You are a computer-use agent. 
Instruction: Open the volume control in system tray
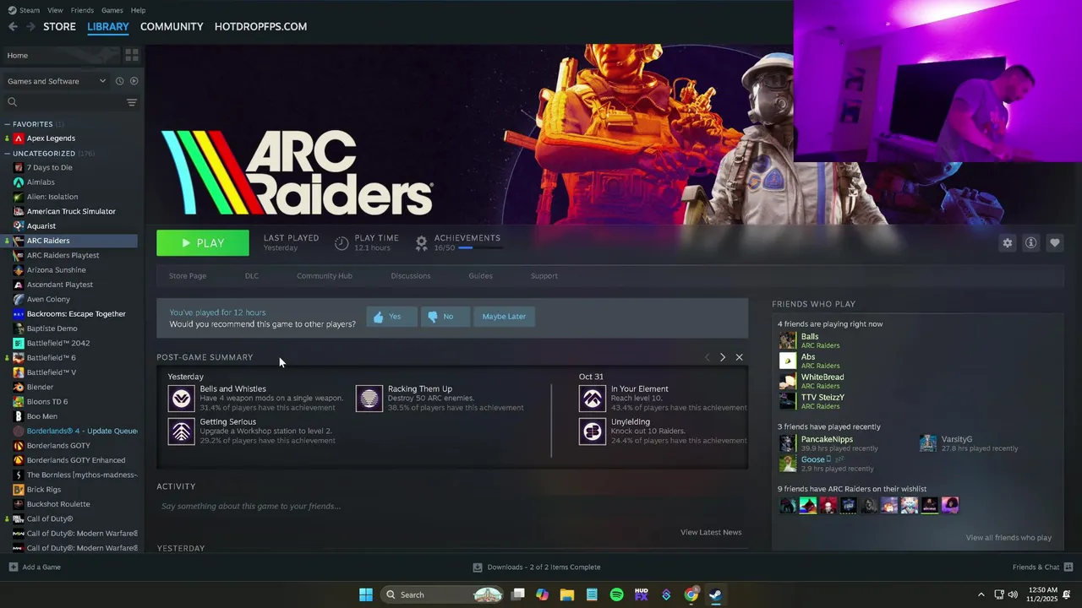[1013, 594]
